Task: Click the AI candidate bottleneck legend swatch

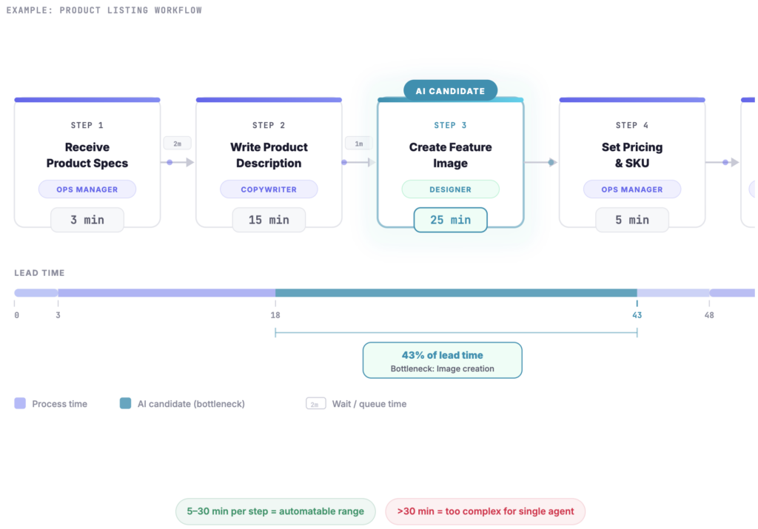Action: point(125,403)
